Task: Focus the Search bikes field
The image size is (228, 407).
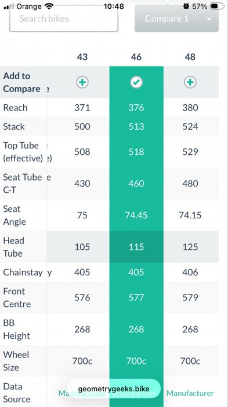Action: 64,19
